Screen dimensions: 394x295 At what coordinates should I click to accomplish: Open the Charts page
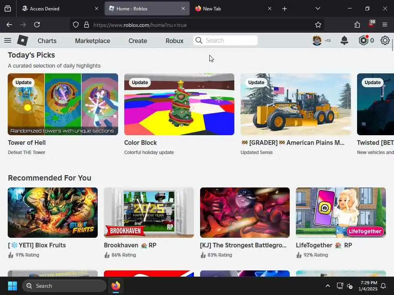[x=47, y=41]
